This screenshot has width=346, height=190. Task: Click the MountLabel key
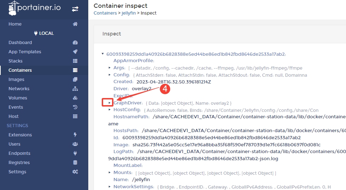click(128, 165)
